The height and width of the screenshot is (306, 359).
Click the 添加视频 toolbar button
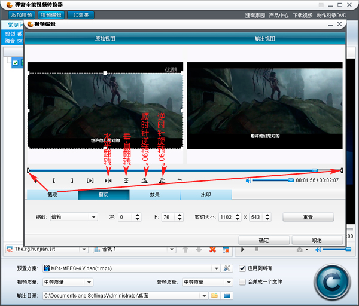(x=22, y=15)
